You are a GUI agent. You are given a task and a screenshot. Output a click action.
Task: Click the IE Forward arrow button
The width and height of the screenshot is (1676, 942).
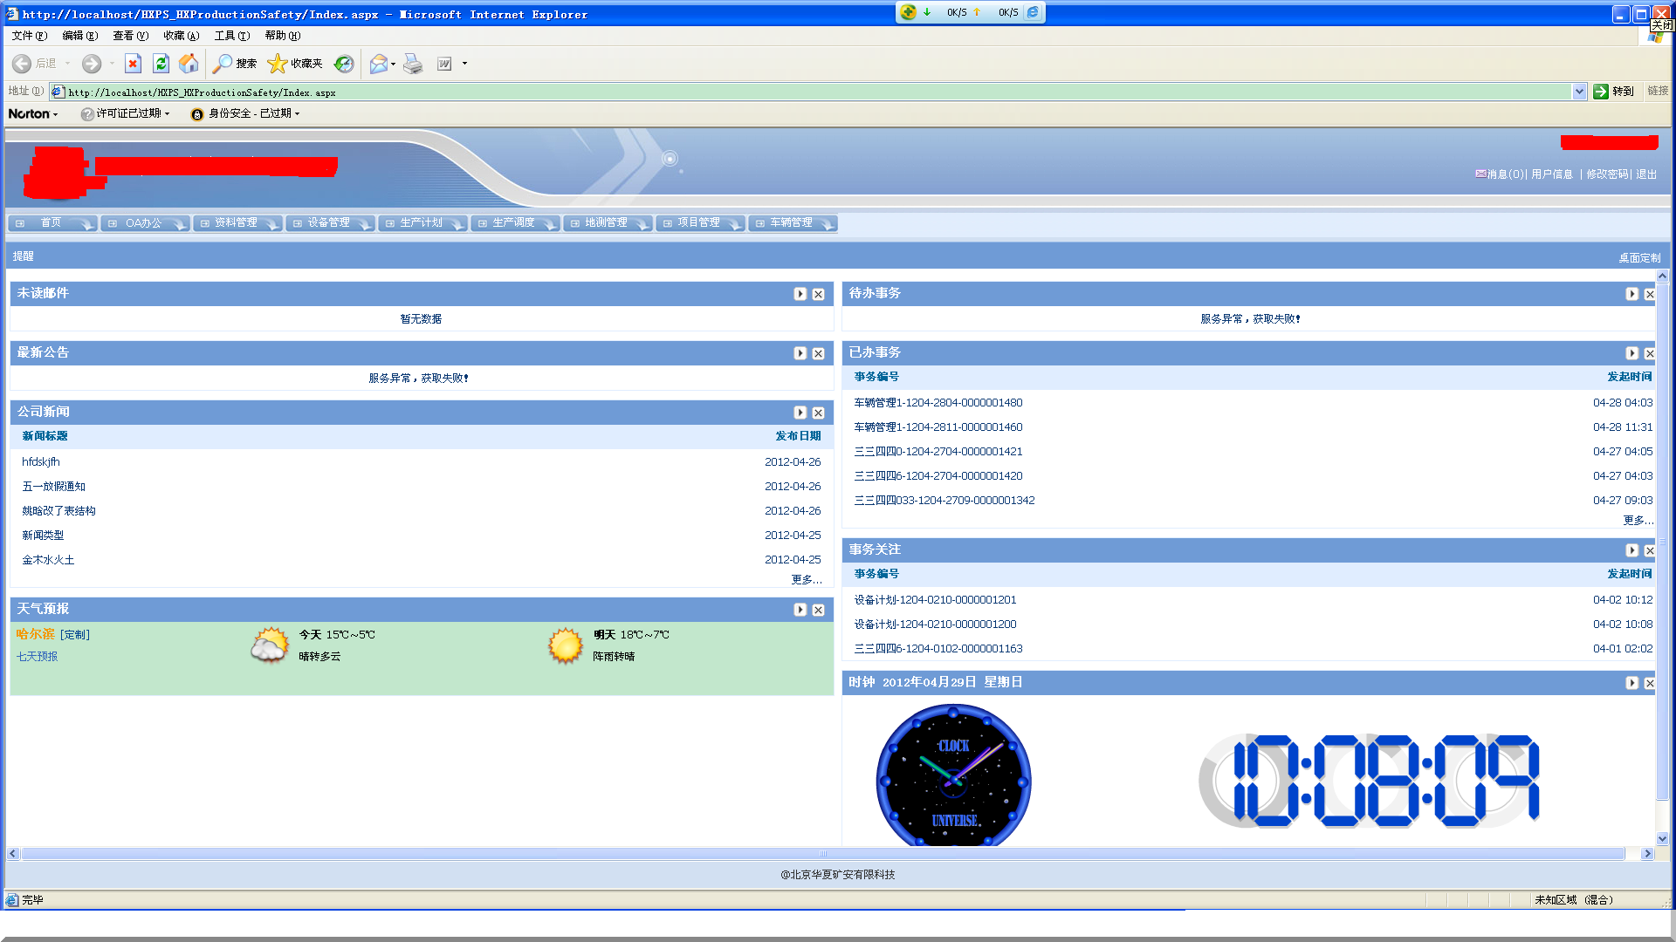[x=92, y=64]
